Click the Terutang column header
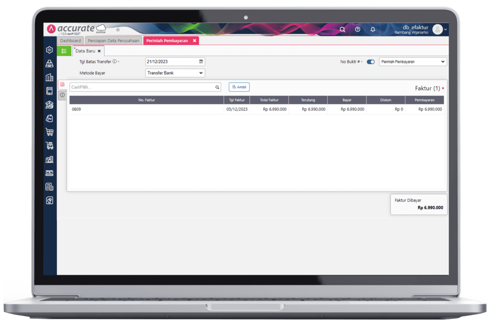490x326 pixels. pyautogui.click(x=308, y=100)
